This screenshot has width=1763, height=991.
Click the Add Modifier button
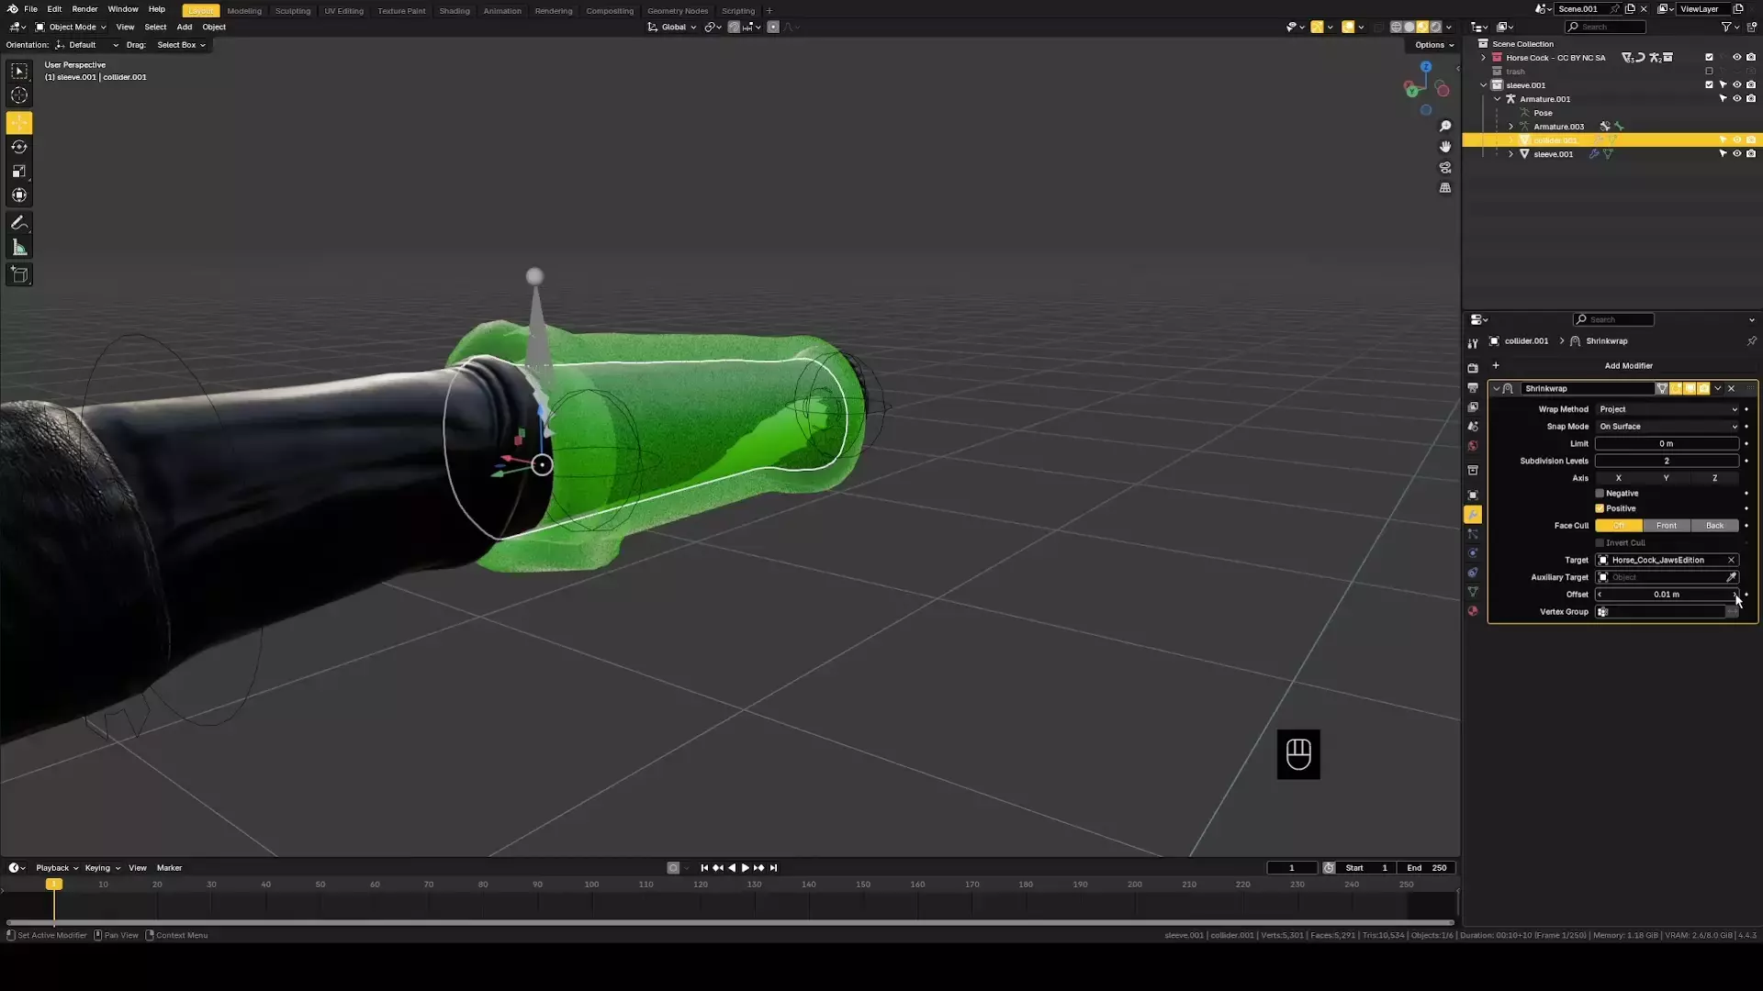coord(1627,365)
